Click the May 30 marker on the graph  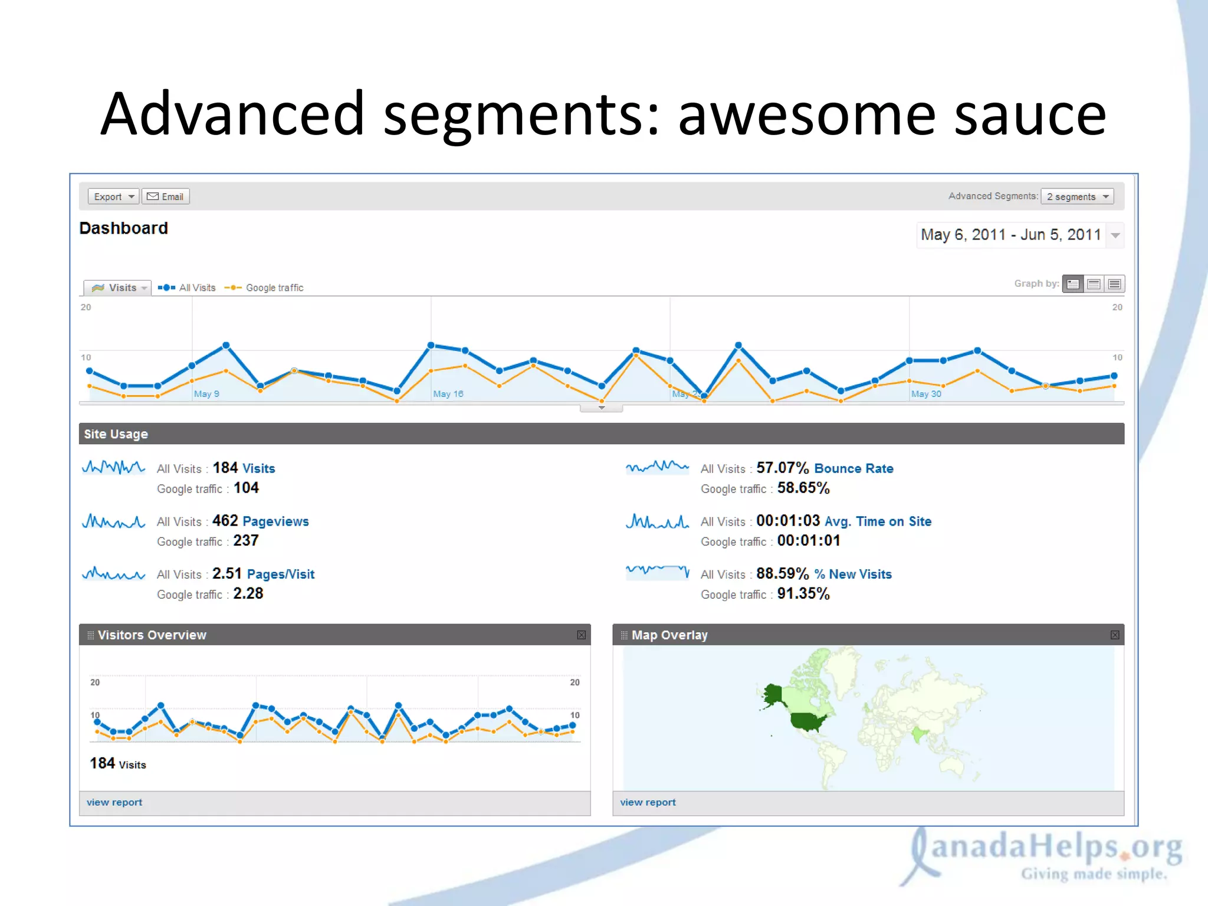pyautogui.click(x=926, y=394)
